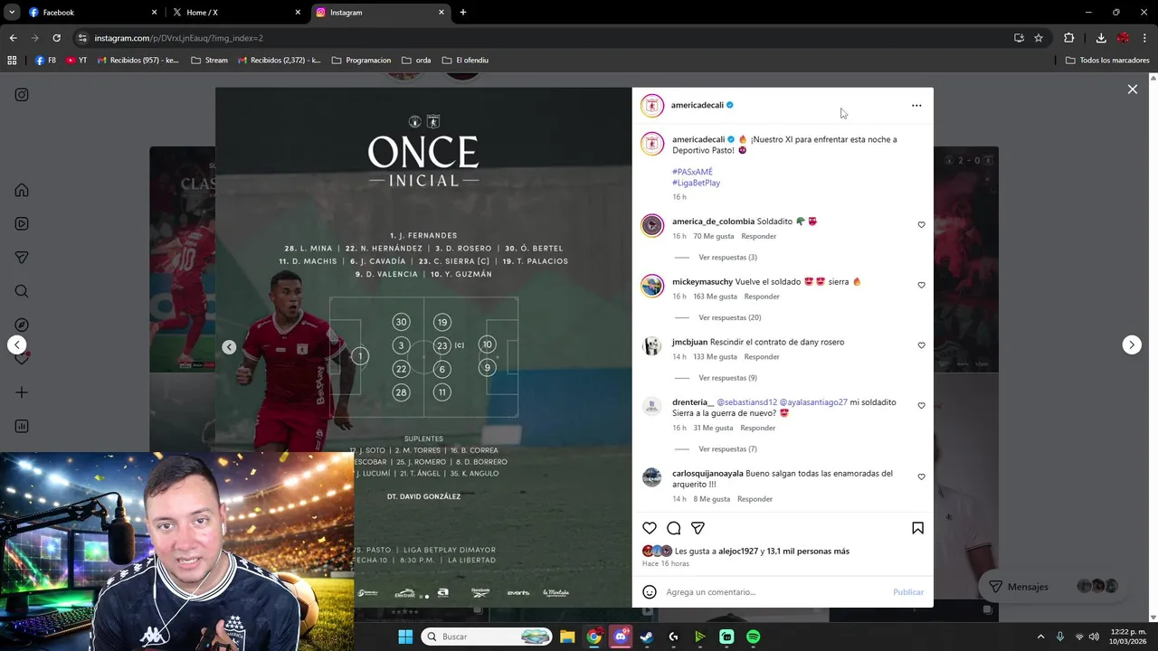The image size is (1158, 651).
Task: Open comment bubble icon under post
Action: [674, 528]
